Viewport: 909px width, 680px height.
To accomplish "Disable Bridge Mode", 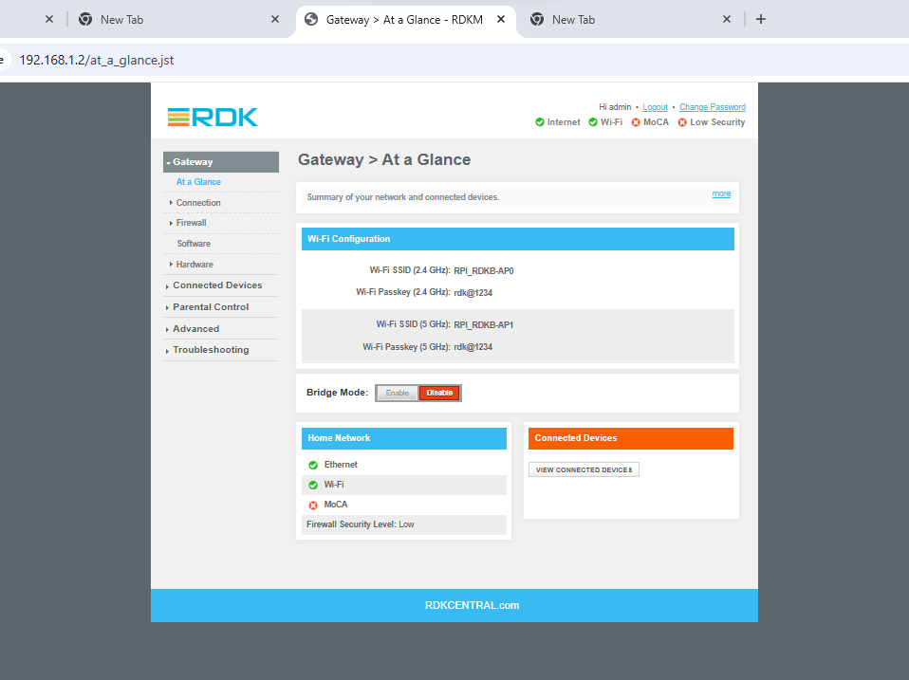I will pos(439,393).
